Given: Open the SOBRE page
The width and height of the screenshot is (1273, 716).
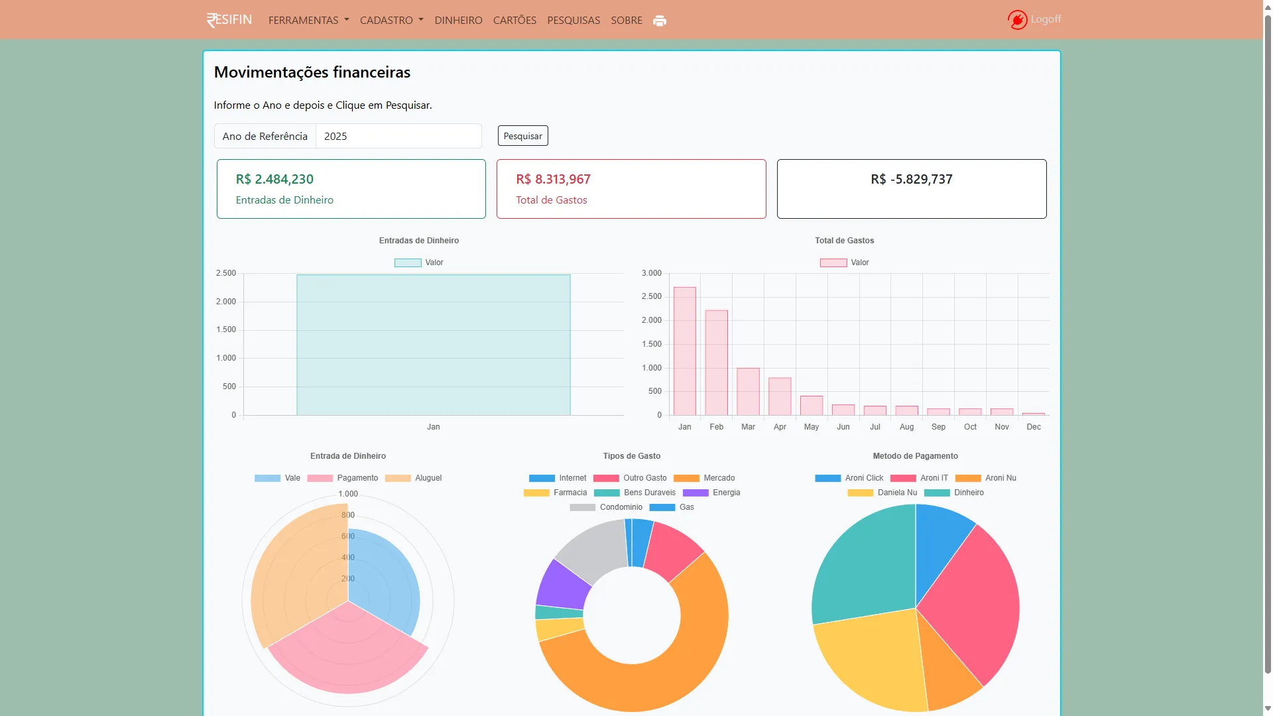Looking at the screenshot, I should [x=626, y=21].
